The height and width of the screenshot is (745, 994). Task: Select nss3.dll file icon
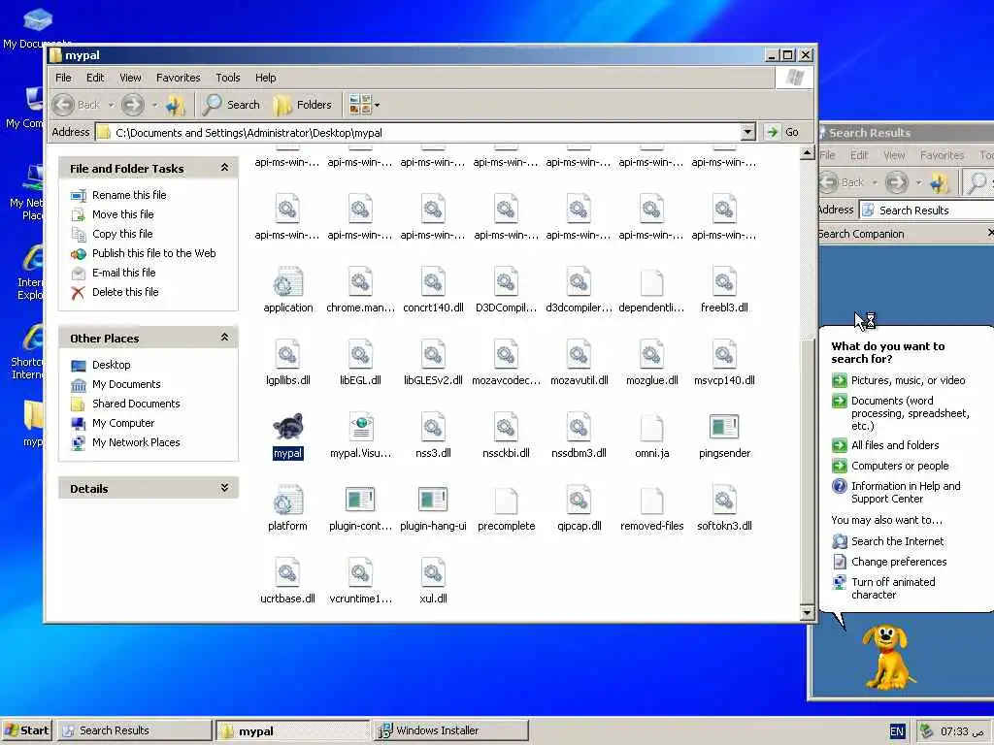coord(433,427)
